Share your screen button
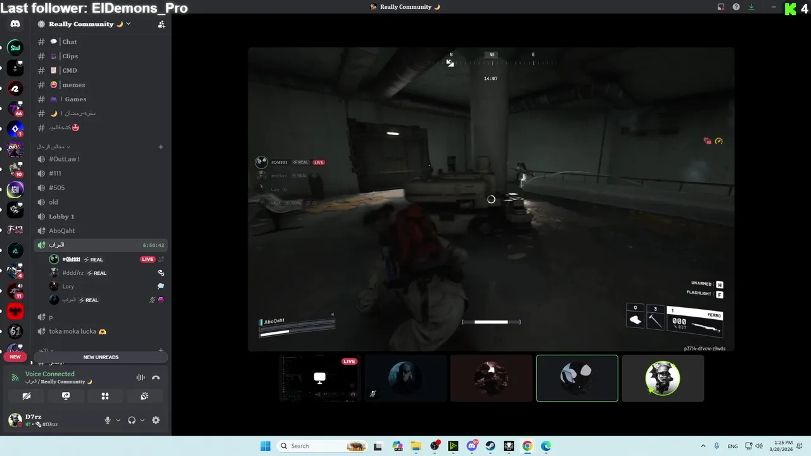The image size is (811, 456). click(66, 396)
